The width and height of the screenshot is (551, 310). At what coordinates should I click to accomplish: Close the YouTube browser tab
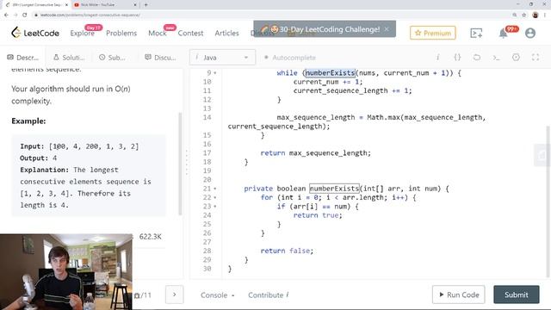pos(135,5)
